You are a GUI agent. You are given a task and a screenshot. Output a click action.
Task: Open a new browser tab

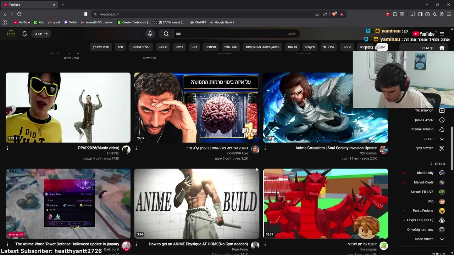coord(63,5)
